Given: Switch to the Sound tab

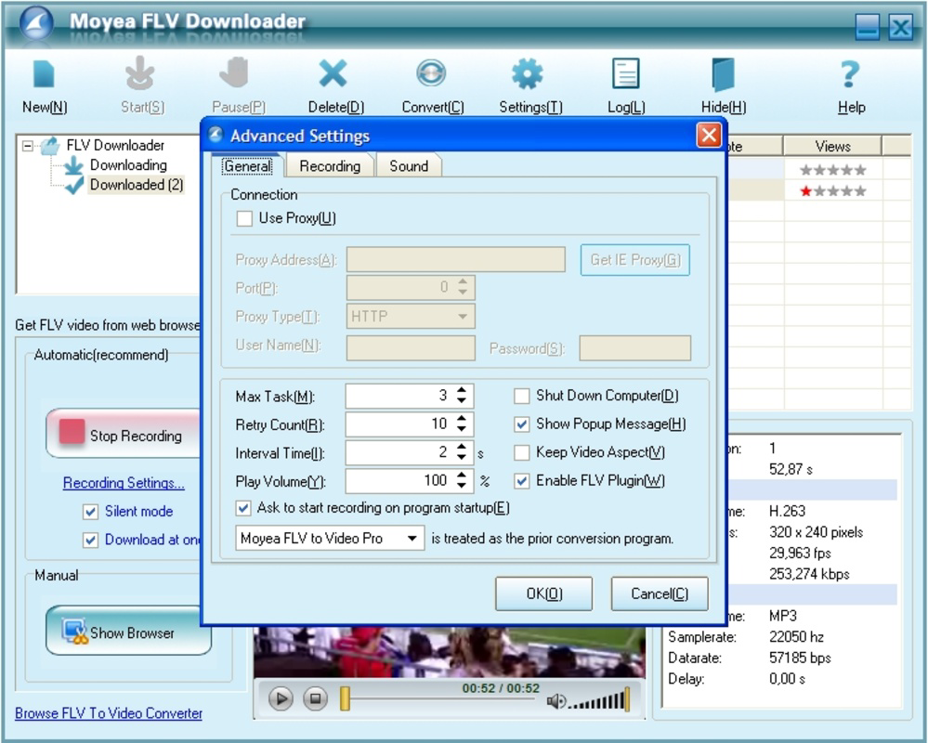Looking at the screenshot, I should click(x=409, y=165).
